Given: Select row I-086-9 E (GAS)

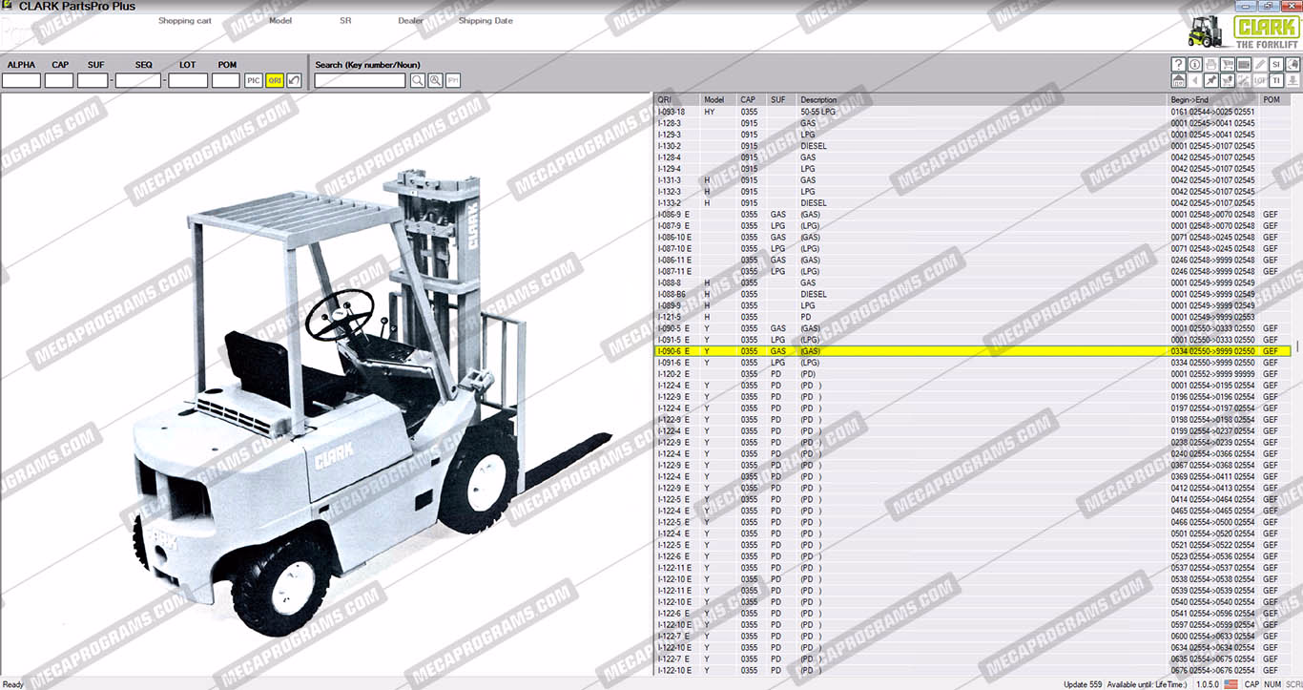Looking at the screenshot, I should (x=973, y=215).
